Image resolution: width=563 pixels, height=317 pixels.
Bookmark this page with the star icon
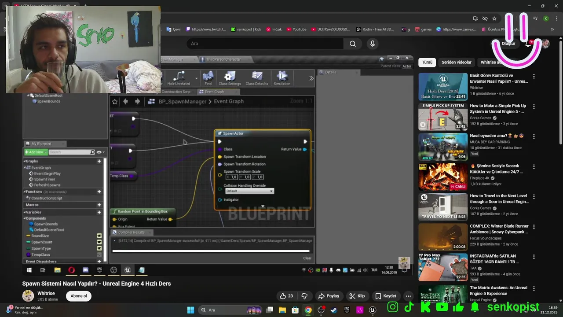point(494,18)
